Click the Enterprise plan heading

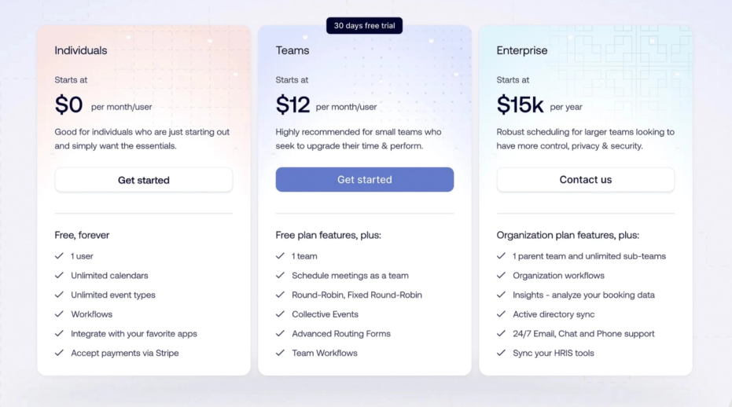522,50
